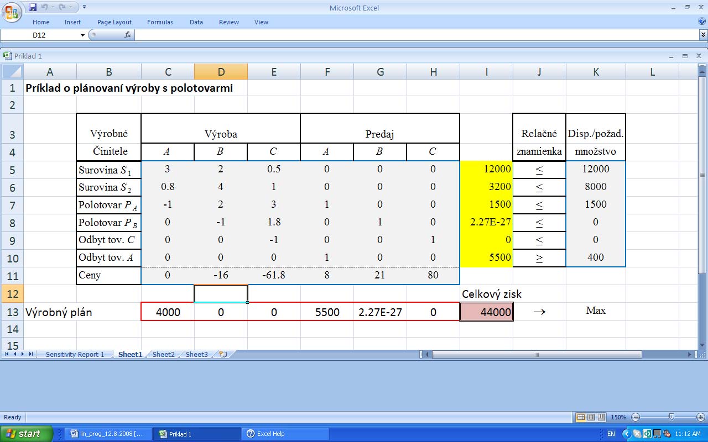Screen dimensions: 708x442
Task: Click the taskbar clock 11:12 AM
Action: (688, 434)
